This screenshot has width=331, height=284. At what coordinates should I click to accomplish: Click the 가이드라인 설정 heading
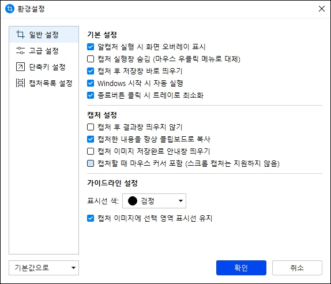(x=112, y=183)
